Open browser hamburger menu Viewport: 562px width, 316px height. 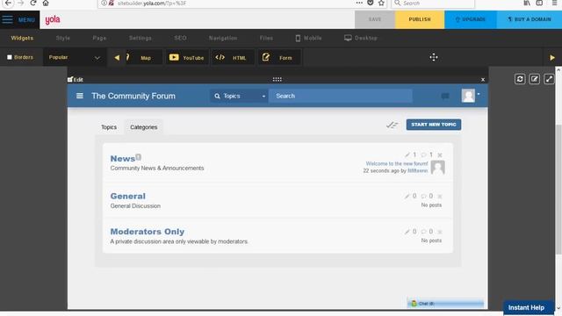(x=554, y=4)
